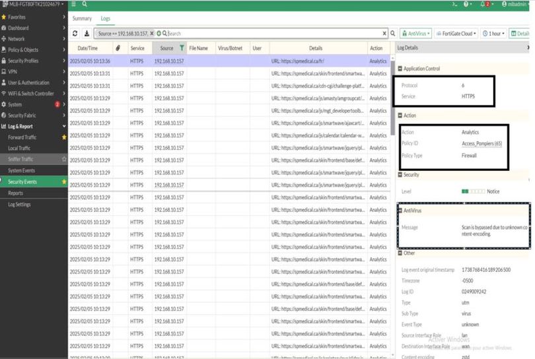Click the attachment paperclip column header
535x359 pixels.
pyautogui.click(x=118, y=48)
